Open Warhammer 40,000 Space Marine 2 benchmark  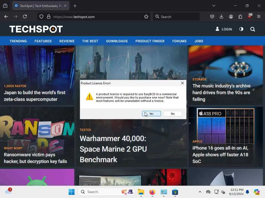[x=113, y=149]
